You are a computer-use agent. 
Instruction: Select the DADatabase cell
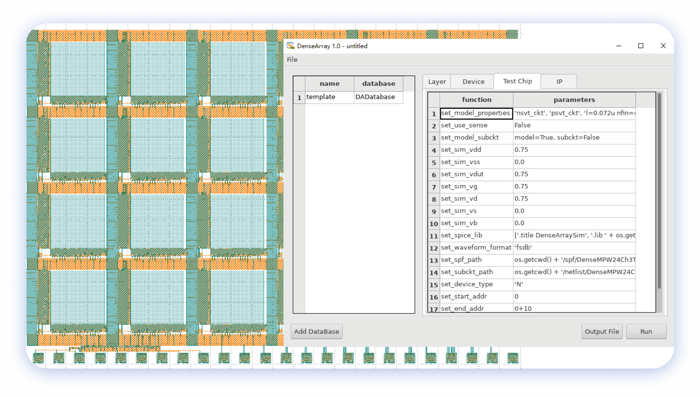click(378, 97)
